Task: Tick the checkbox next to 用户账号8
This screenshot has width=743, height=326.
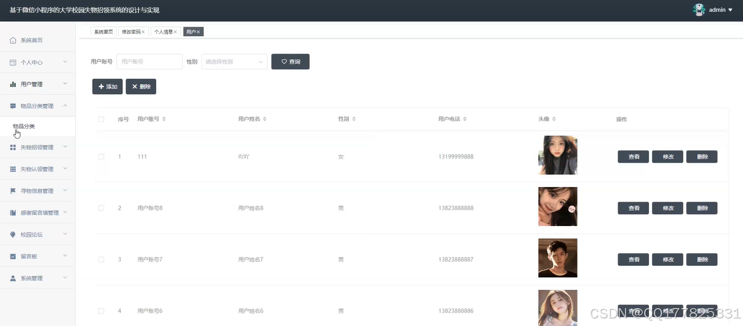Action: (101, 208)
